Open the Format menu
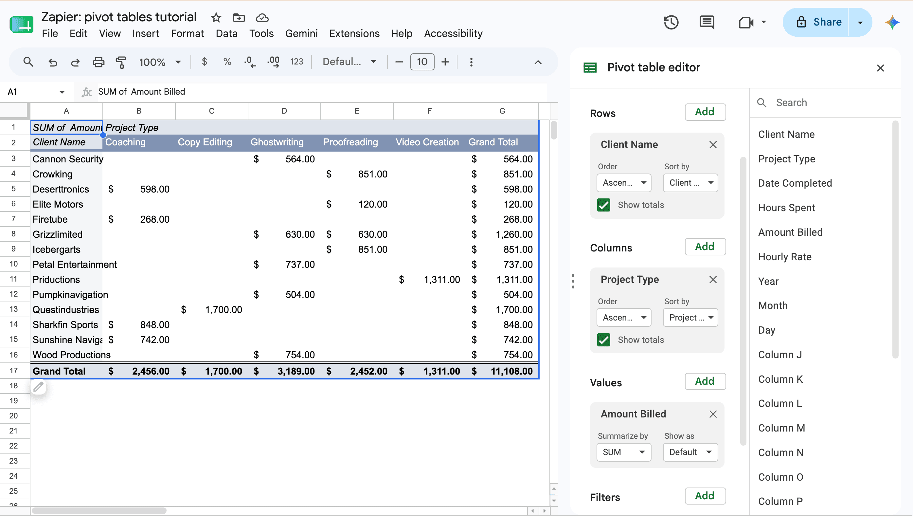This screenshot has width=913, height=516. [x=188, y=33]
